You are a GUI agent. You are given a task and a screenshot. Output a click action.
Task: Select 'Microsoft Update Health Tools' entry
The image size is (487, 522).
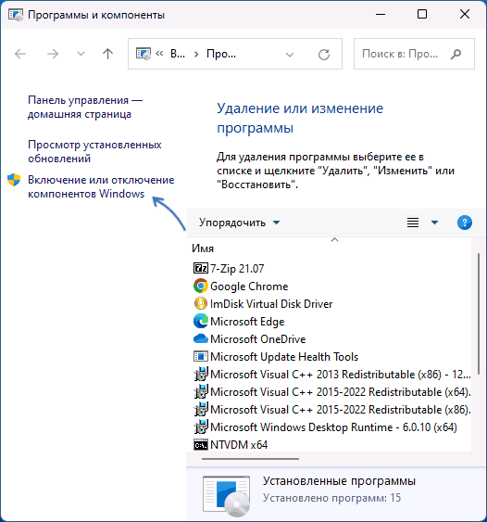(x=284, y=357)
